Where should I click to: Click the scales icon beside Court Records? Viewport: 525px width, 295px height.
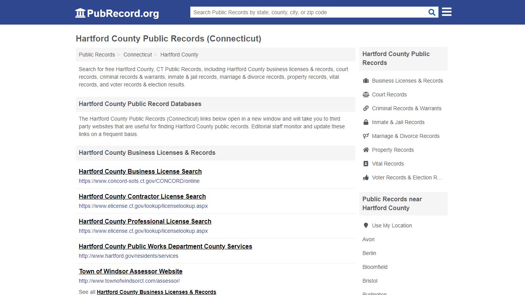point(366,94)
